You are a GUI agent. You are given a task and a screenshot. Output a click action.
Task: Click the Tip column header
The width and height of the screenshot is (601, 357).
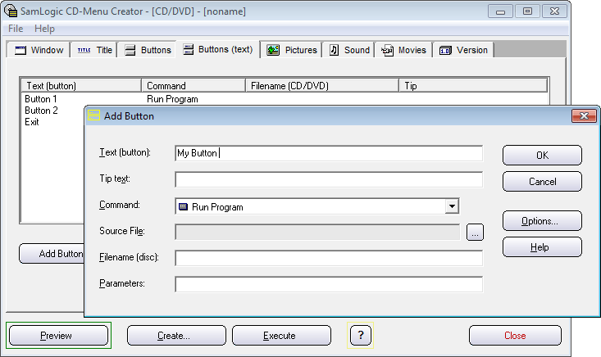(473, 86)
